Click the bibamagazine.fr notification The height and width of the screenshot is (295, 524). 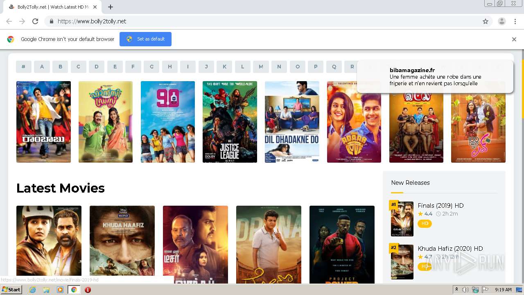[435, 77]
